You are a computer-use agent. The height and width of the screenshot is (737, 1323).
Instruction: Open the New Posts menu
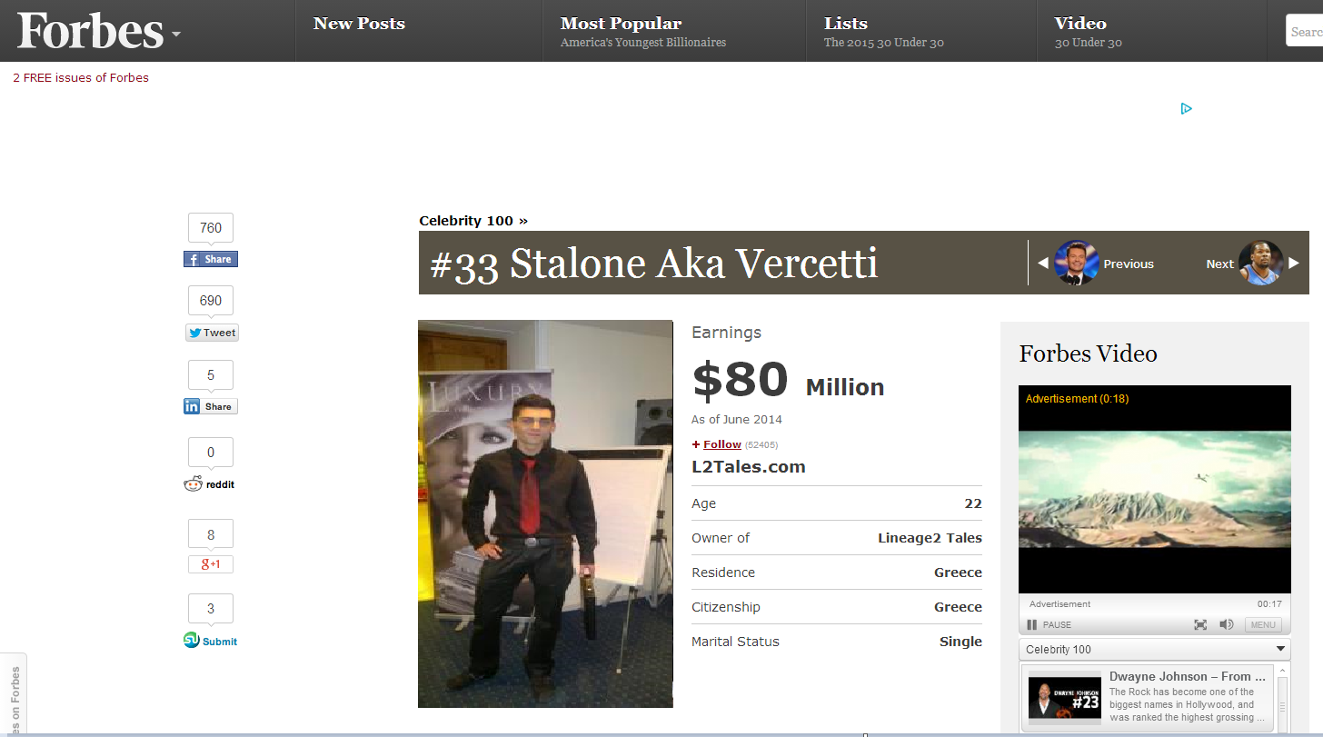[x=359, y=24]
